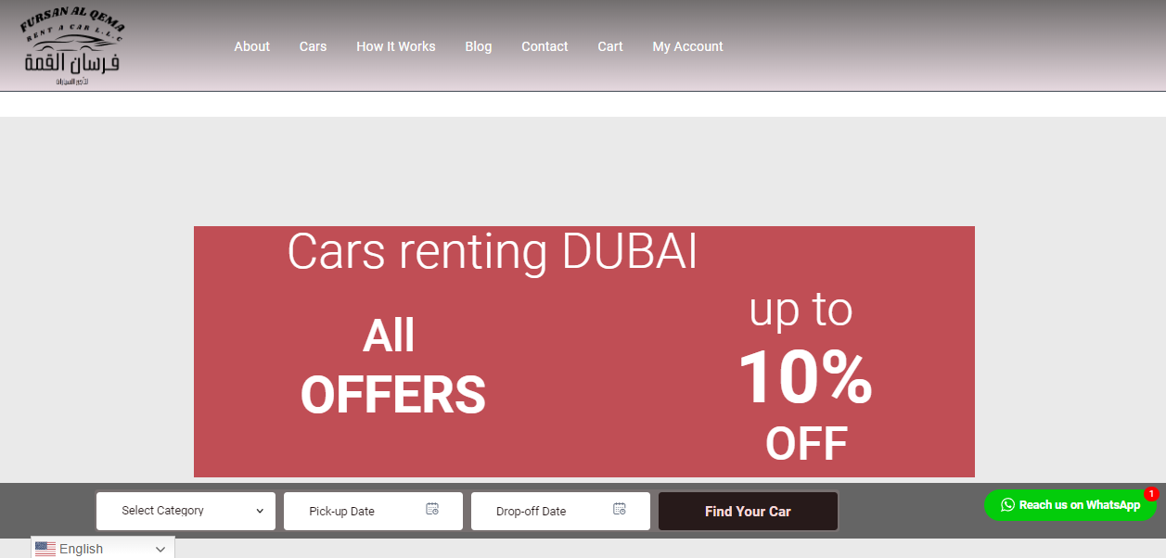This screenshot has width=1166, height=558.
Task: Click the 10% OFF offers banner
Action: (x=584, y=351)
